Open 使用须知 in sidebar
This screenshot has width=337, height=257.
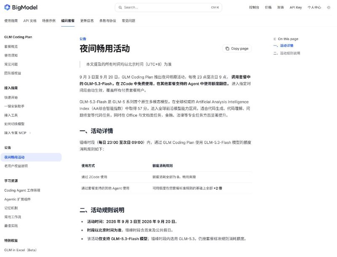click(x=11, y=55)
